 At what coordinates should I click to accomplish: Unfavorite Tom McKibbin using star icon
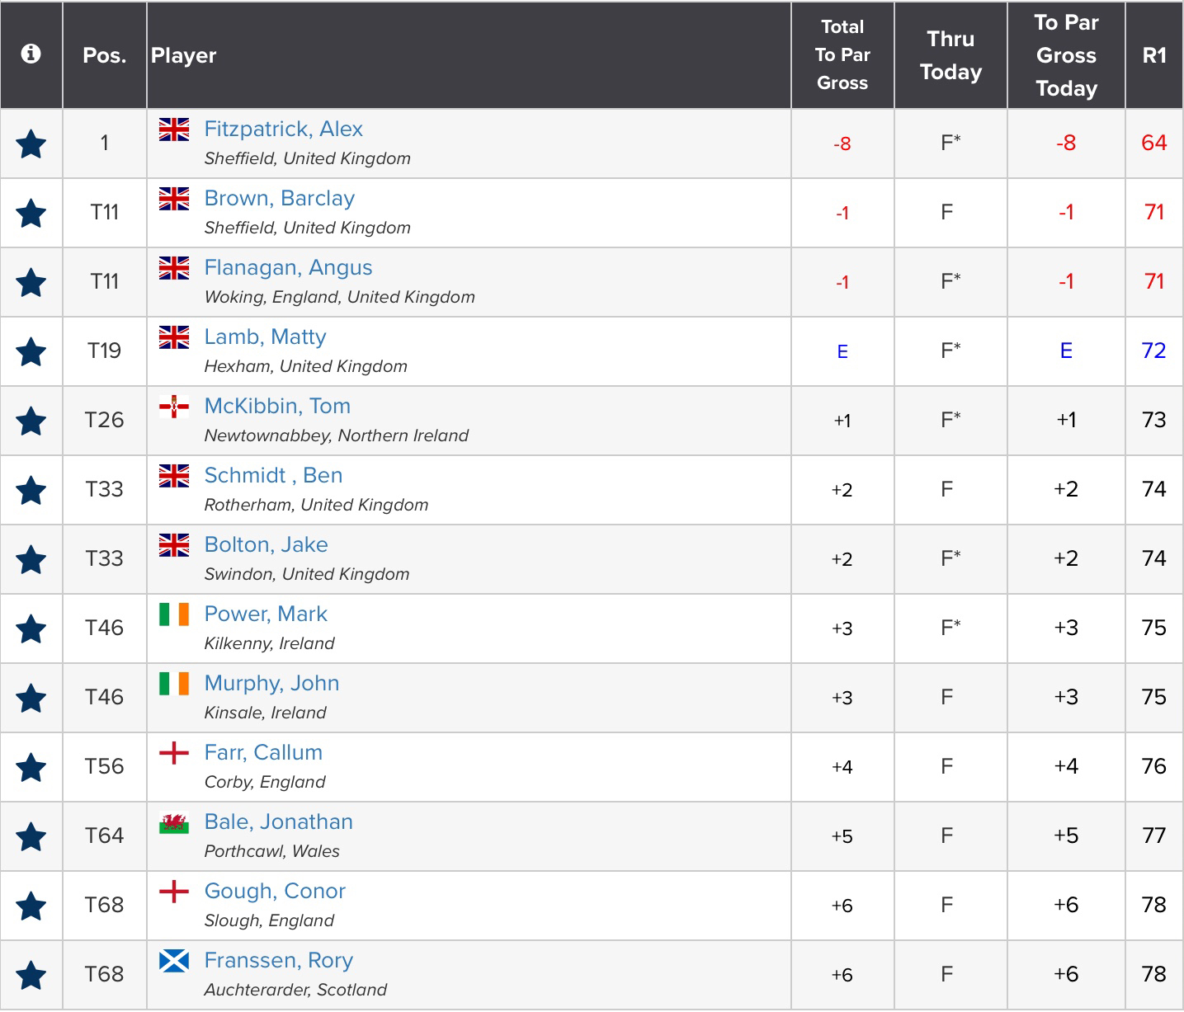tap(31, 421)
